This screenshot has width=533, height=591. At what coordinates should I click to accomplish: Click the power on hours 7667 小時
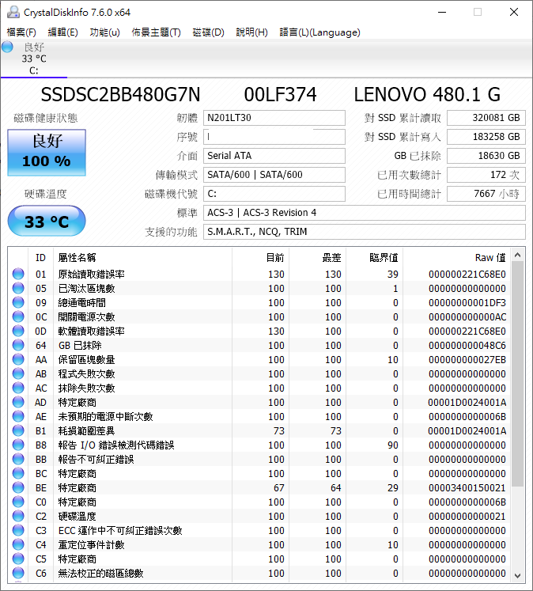486,194
